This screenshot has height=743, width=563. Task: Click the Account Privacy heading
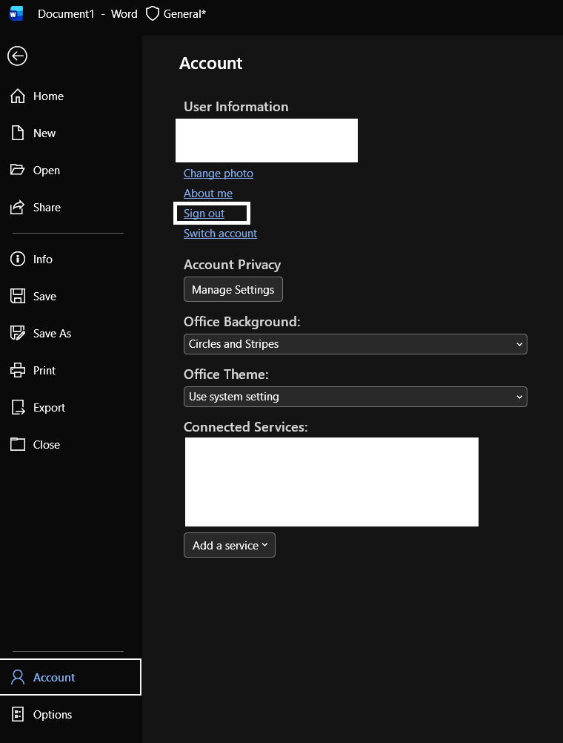click(x=232, y=265)
